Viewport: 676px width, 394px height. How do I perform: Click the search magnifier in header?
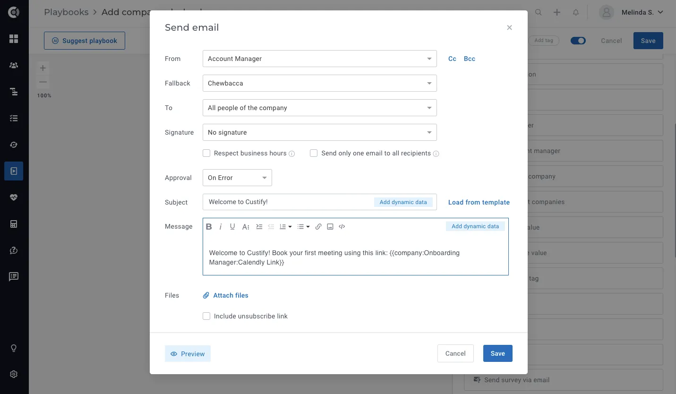click(x=539, y=13)
